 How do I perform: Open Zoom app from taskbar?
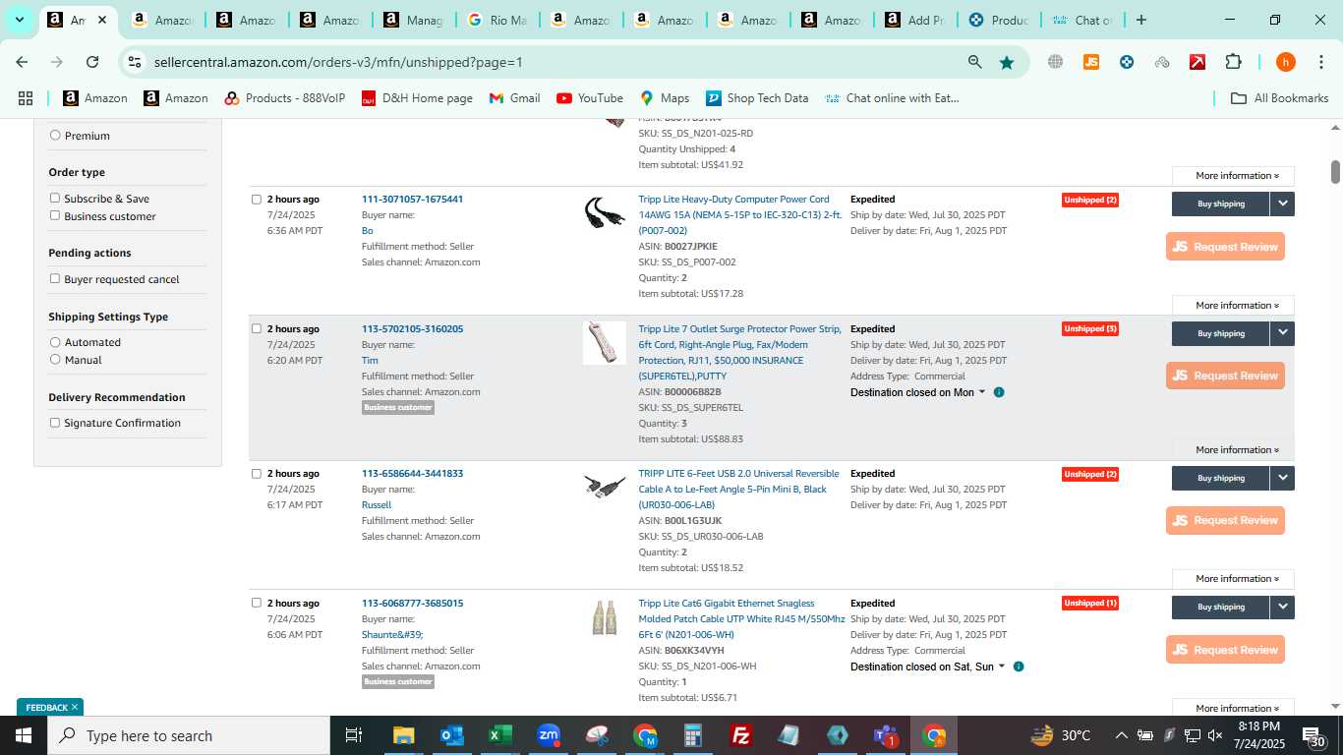[x=549, y=735]
